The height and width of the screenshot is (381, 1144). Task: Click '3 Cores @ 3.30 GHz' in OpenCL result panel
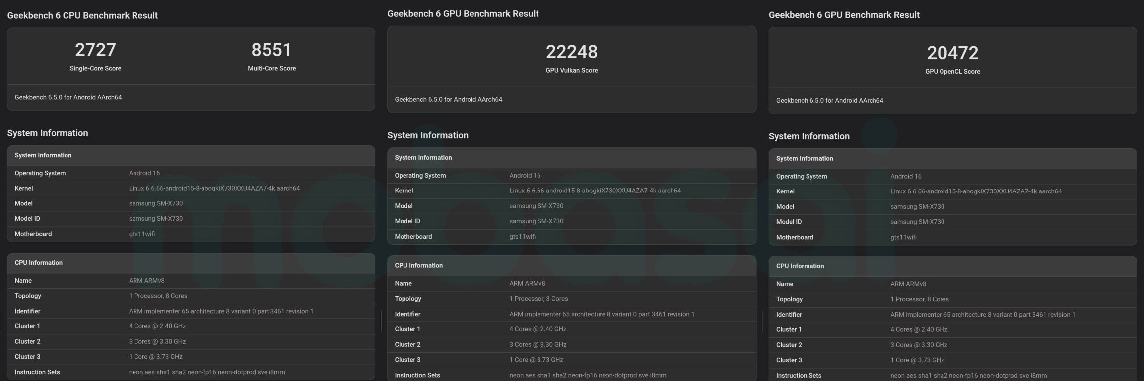[x=919, y=345]
